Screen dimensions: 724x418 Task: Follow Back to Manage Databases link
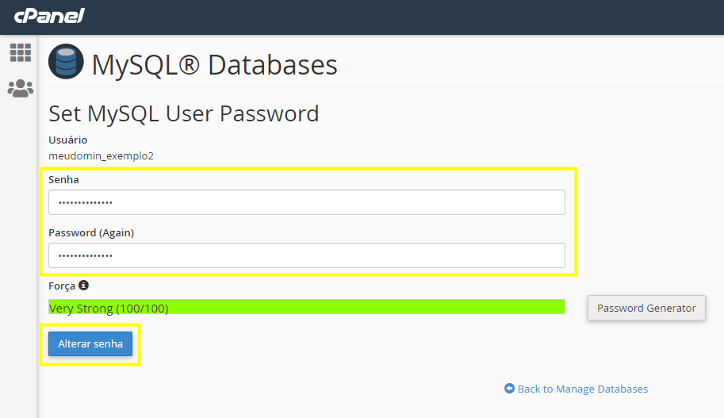583,389
